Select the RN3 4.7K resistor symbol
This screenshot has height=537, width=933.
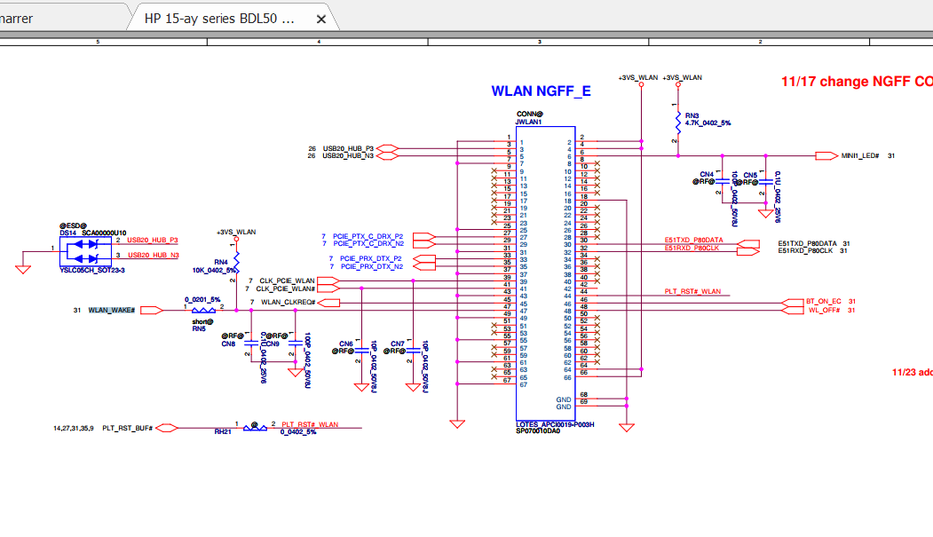point(677,122)
